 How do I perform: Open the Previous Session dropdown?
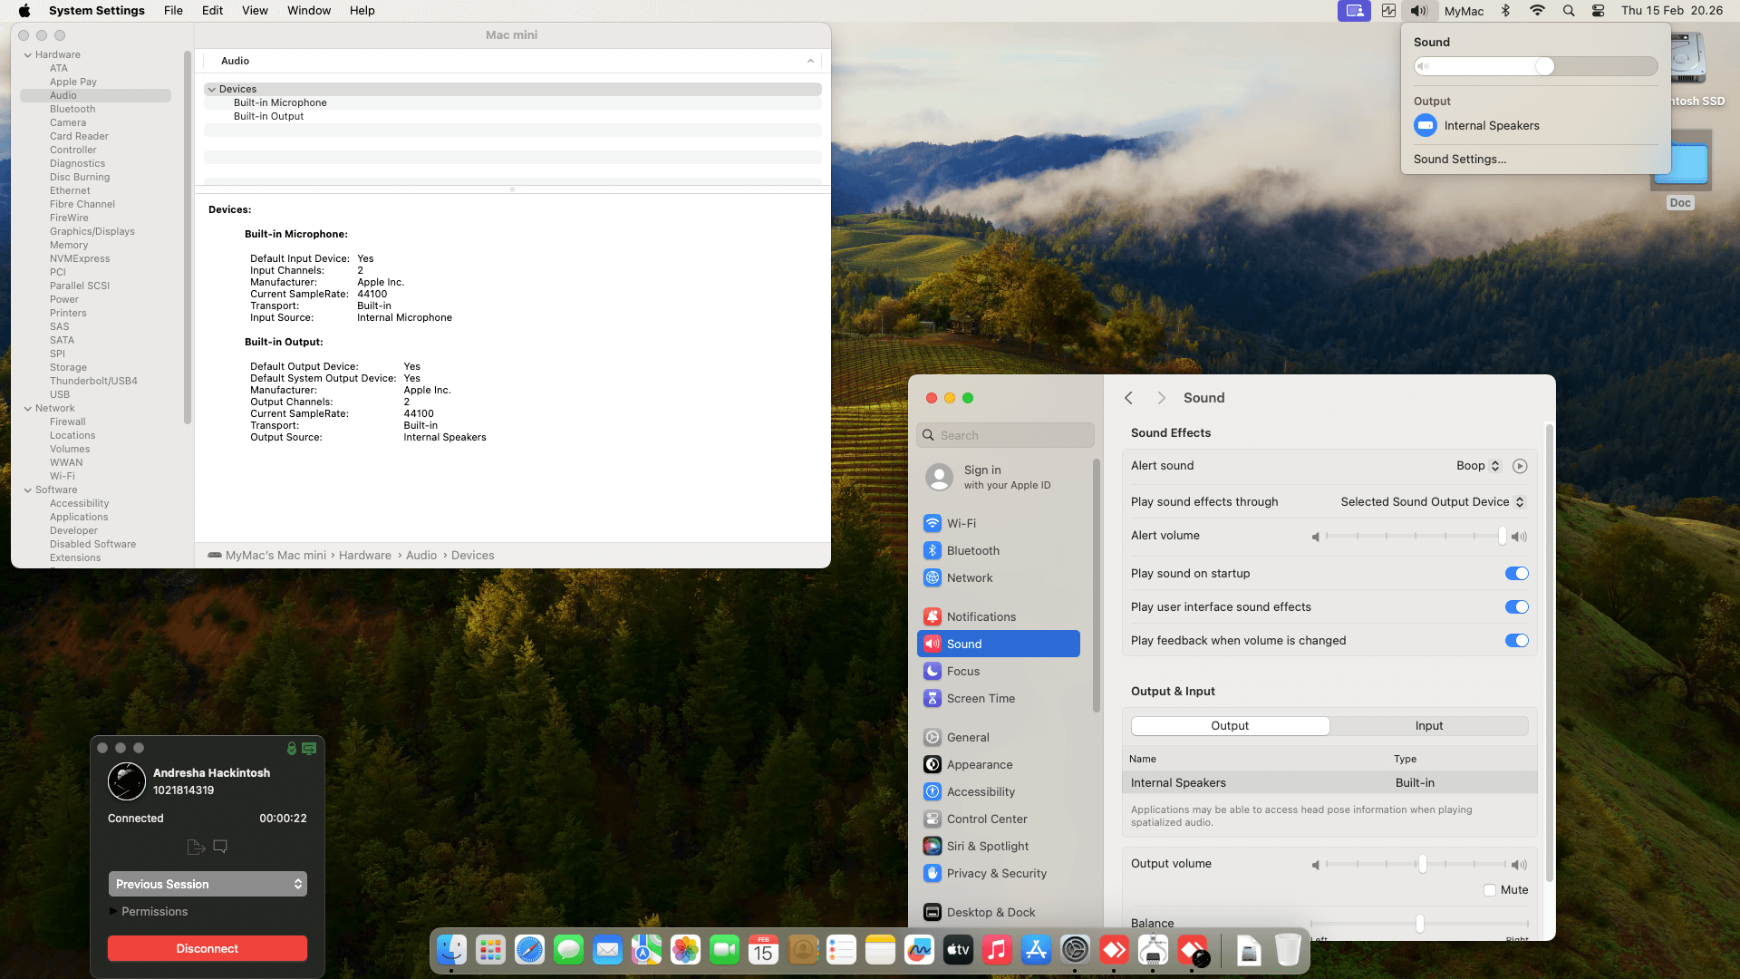coord(208,884)
